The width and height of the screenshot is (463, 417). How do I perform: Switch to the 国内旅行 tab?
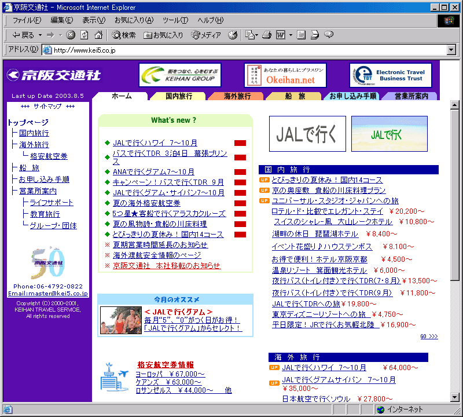[x=179, y=96]
